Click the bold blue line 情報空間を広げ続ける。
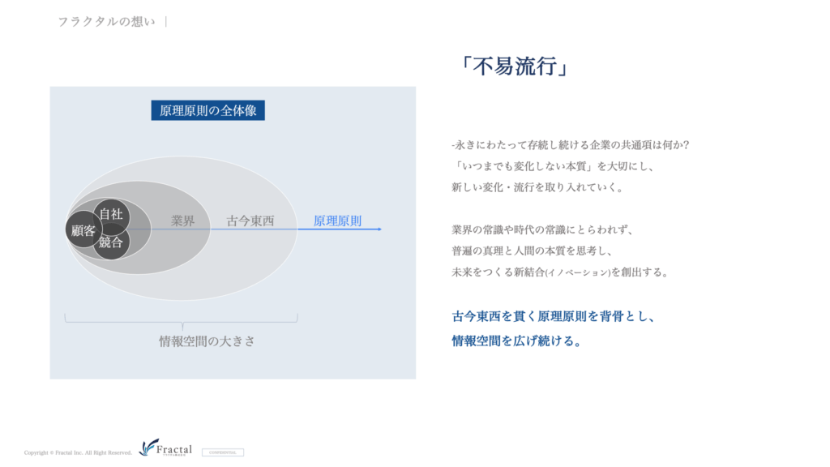Viewport: 830px width, 467px height. click(x=516, y=341)
